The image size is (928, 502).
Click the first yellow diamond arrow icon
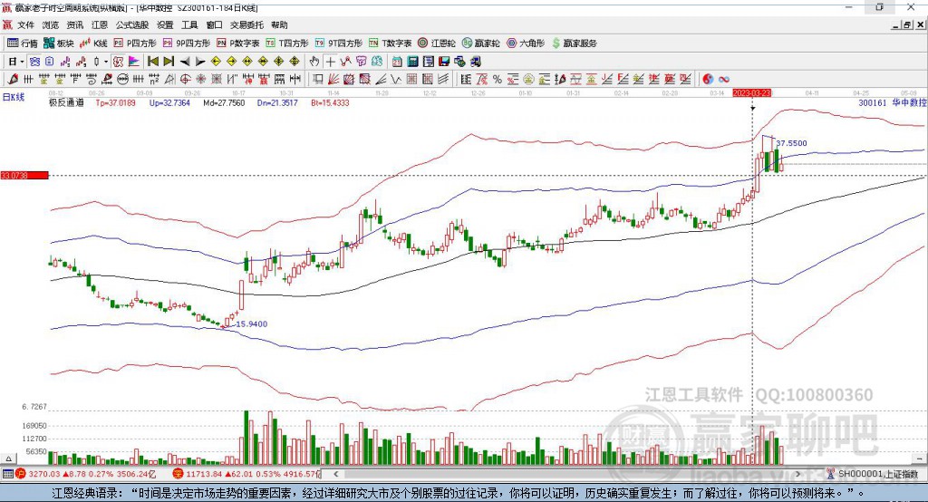(x=216, y=62)
